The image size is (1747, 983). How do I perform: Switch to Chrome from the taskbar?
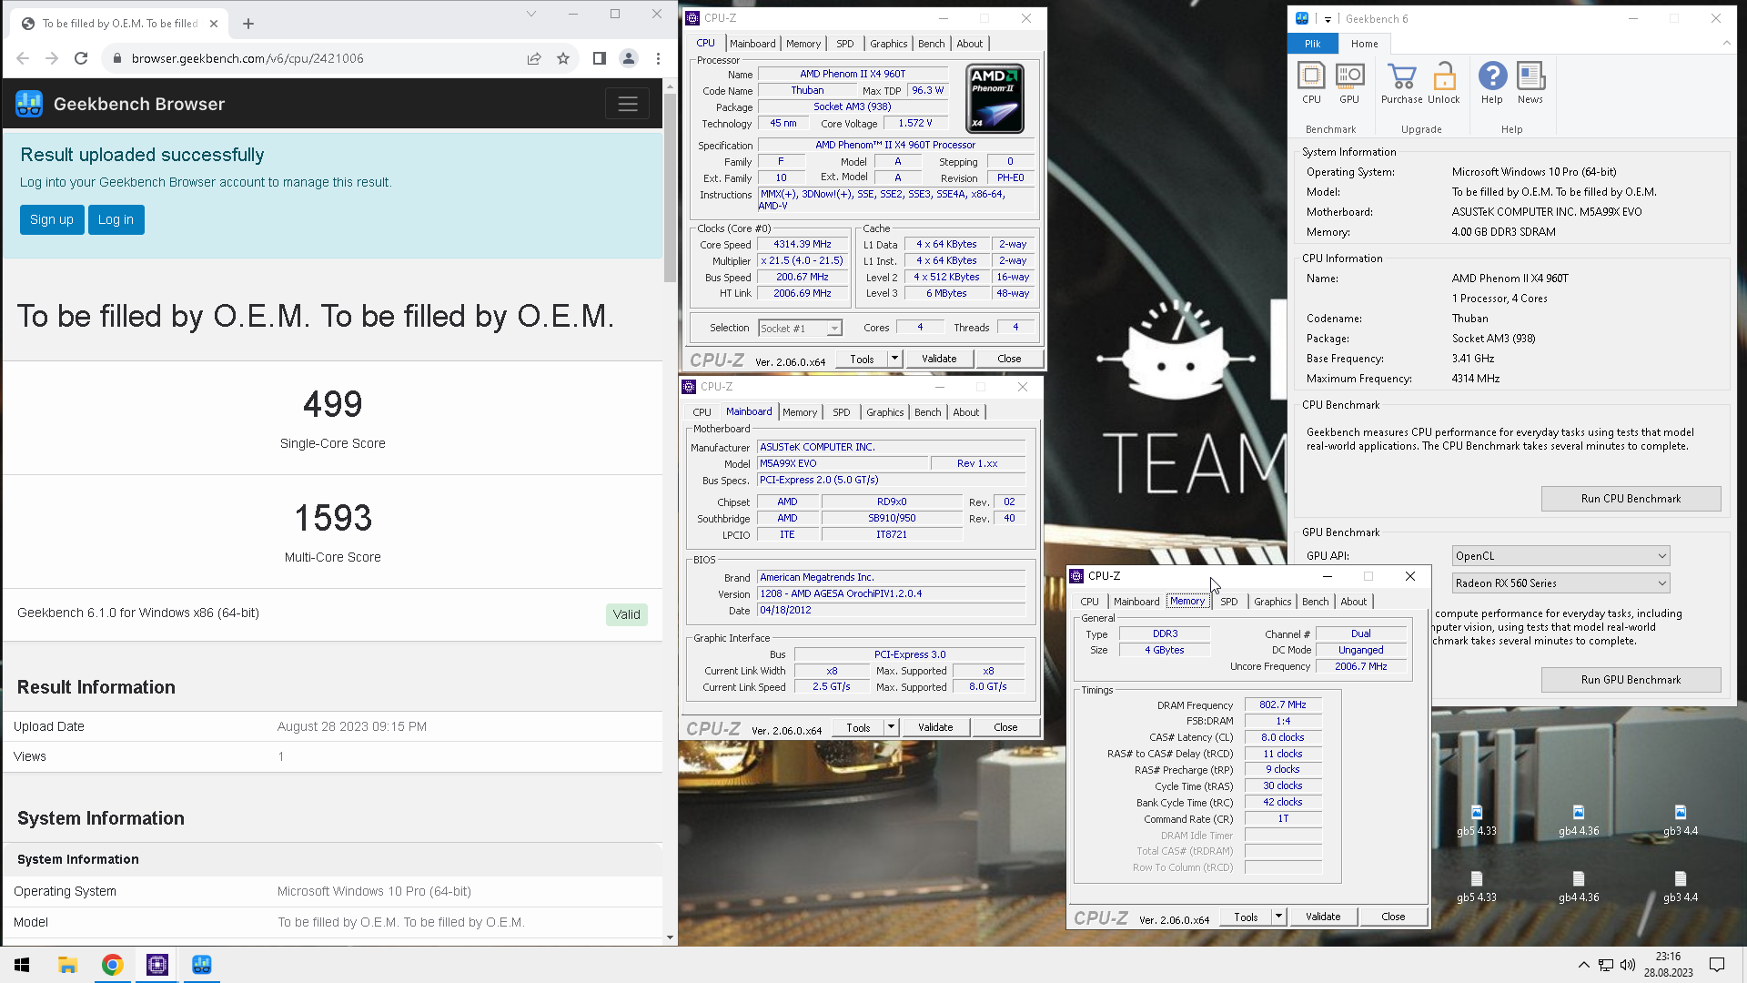(112, 965)
